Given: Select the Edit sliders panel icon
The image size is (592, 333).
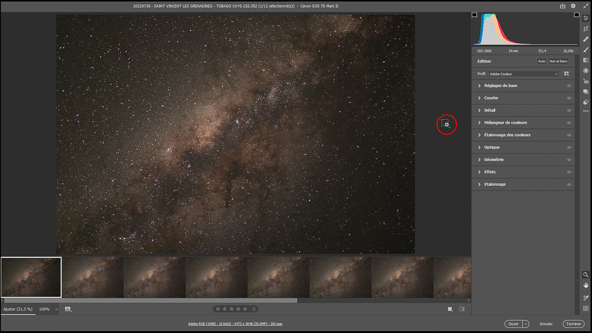Looking at the screenshot, I should (x=585, y=18).
